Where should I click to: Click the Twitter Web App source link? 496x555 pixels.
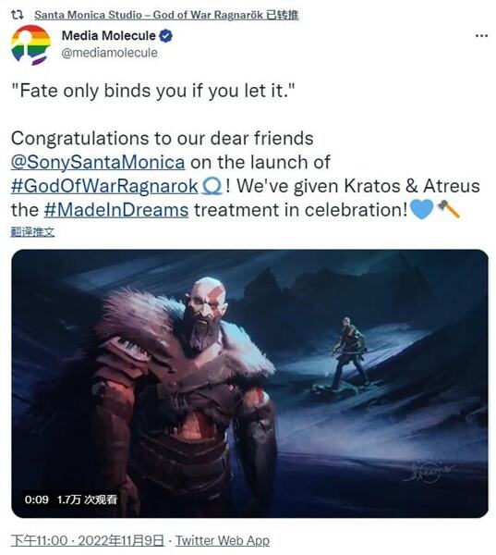pyautogui.click(x=223, y=541)
